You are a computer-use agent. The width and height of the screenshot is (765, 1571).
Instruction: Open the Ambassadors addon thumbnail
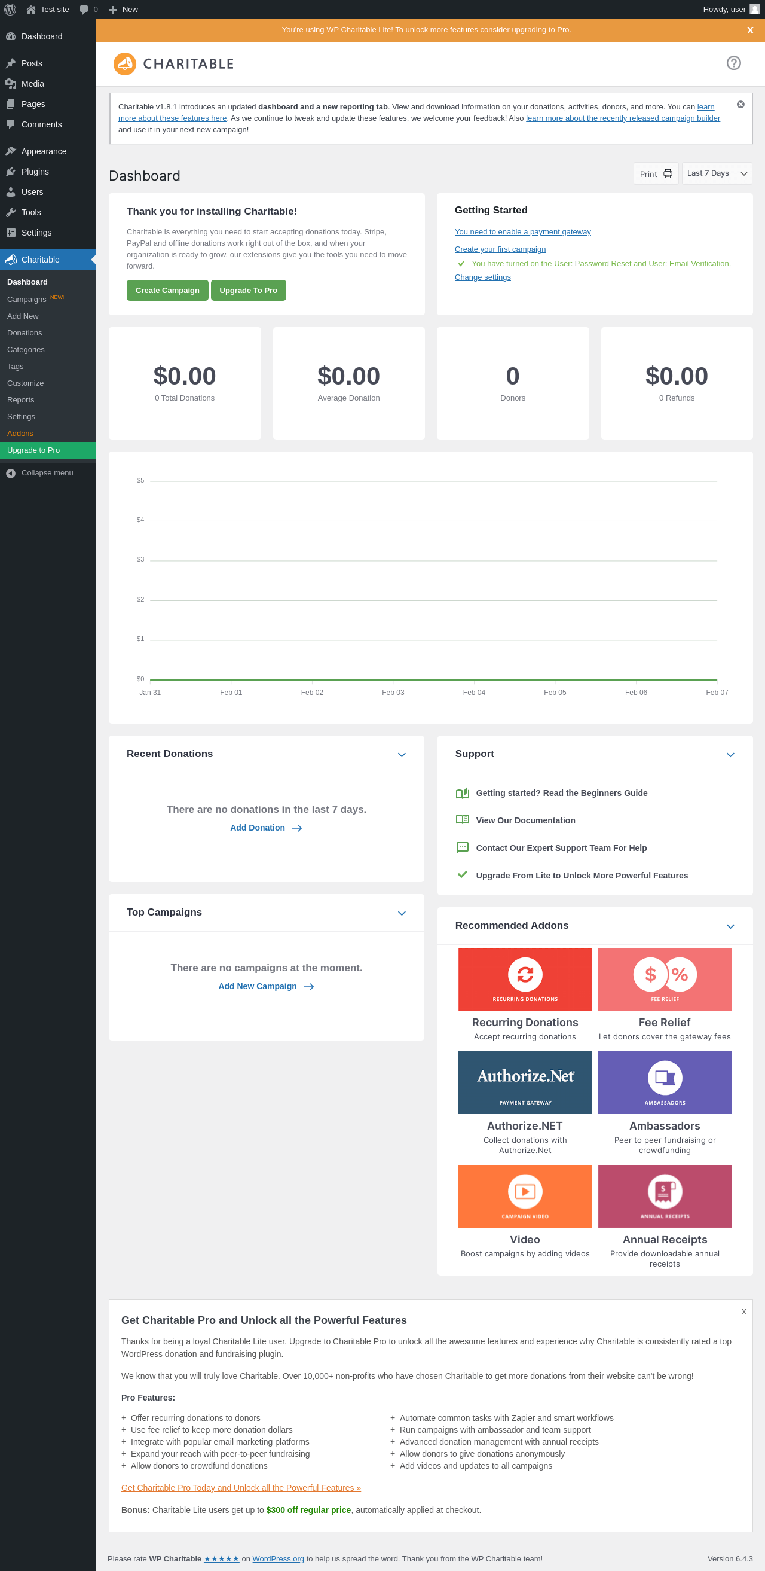[x=665, y=1082]
